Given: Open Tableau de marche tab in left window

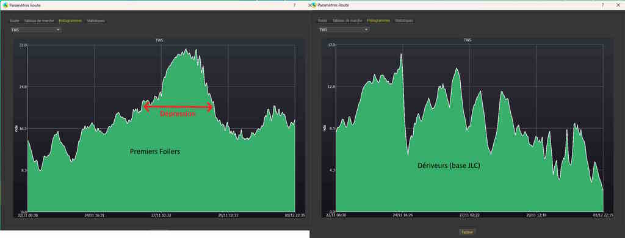Looking at the screenshot, I should (39, 21).
